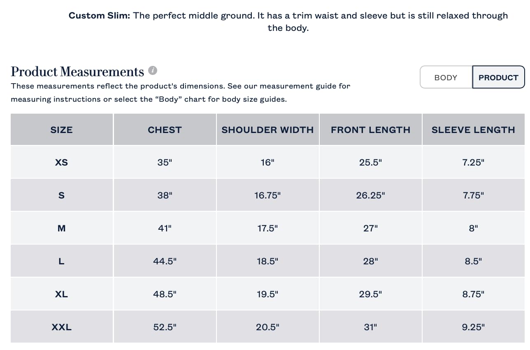
Task: Select the S size row label
Action: point(61,195)
